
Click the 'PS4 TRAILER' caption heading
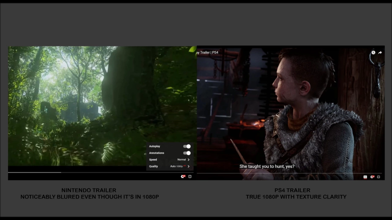(292, 190)
